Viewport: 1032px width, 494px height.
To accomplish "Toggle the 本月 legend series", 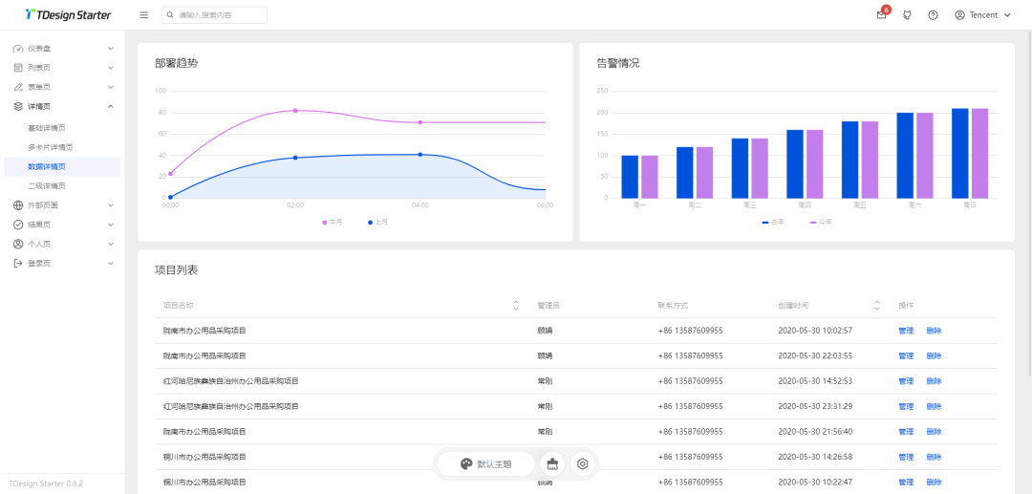I will point(333,223).
